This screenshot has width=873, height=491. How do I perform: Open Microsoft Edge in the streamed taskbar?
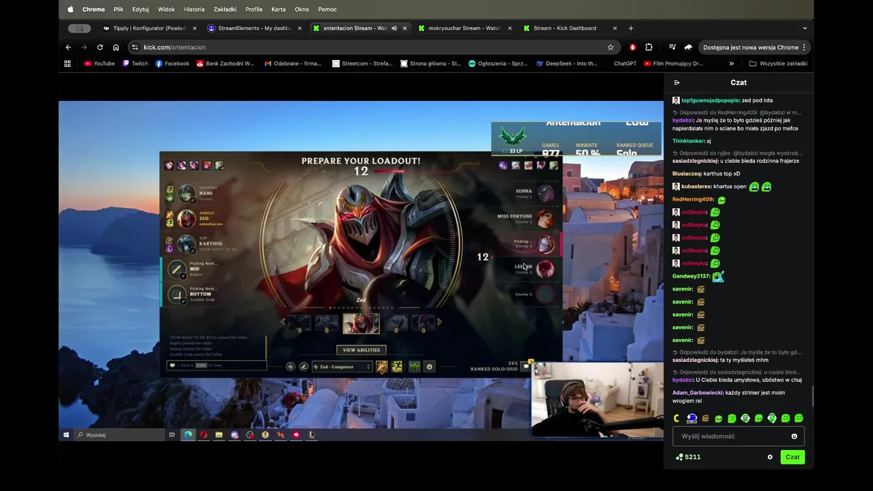coord(188,434)
